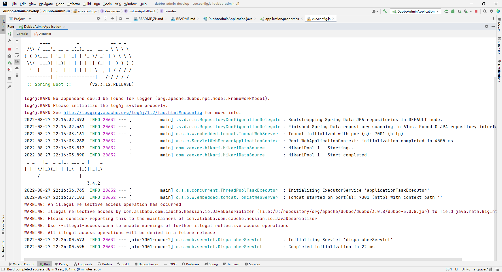Close the vue.config.js editor tab
Viewport: 502px width, 272px height.
tap(333, 19)
